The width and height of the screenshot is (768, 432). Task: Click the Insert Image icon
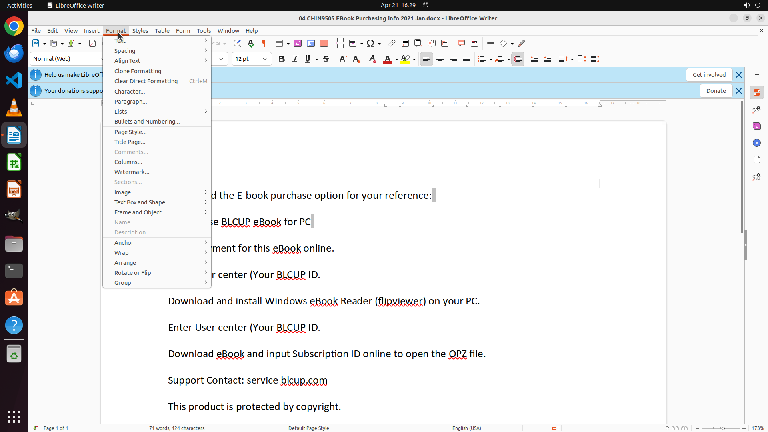pos(298,43)
